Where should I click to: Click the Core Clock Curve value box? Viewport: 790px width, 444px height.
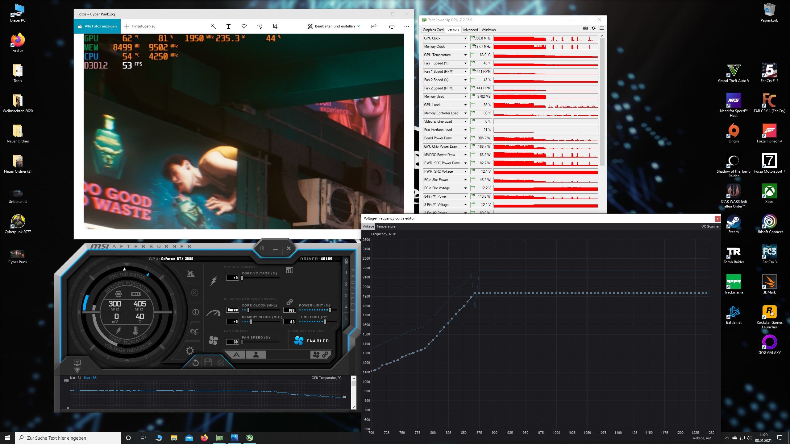233,310
